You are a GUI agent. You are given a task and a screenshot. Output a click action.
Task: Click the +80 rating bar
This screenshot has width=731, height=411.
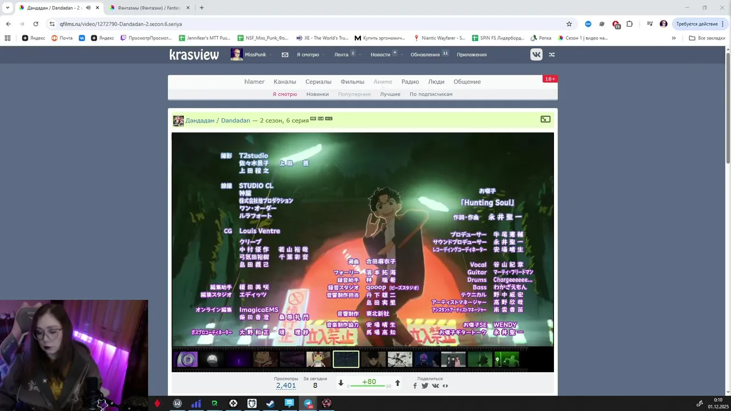369,383
